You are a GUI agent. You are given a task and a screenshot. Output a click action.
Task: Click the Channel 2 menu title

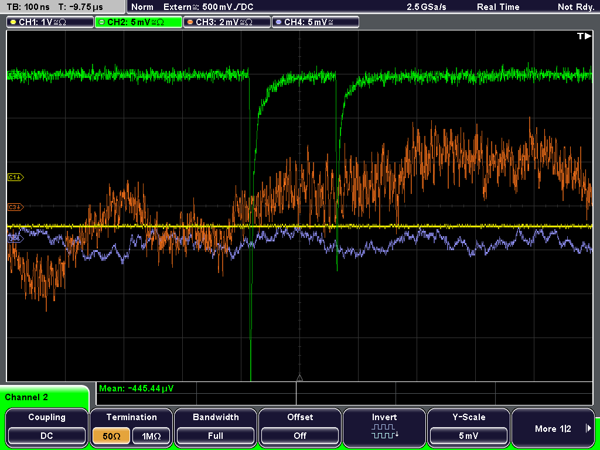tap(26, 397)
